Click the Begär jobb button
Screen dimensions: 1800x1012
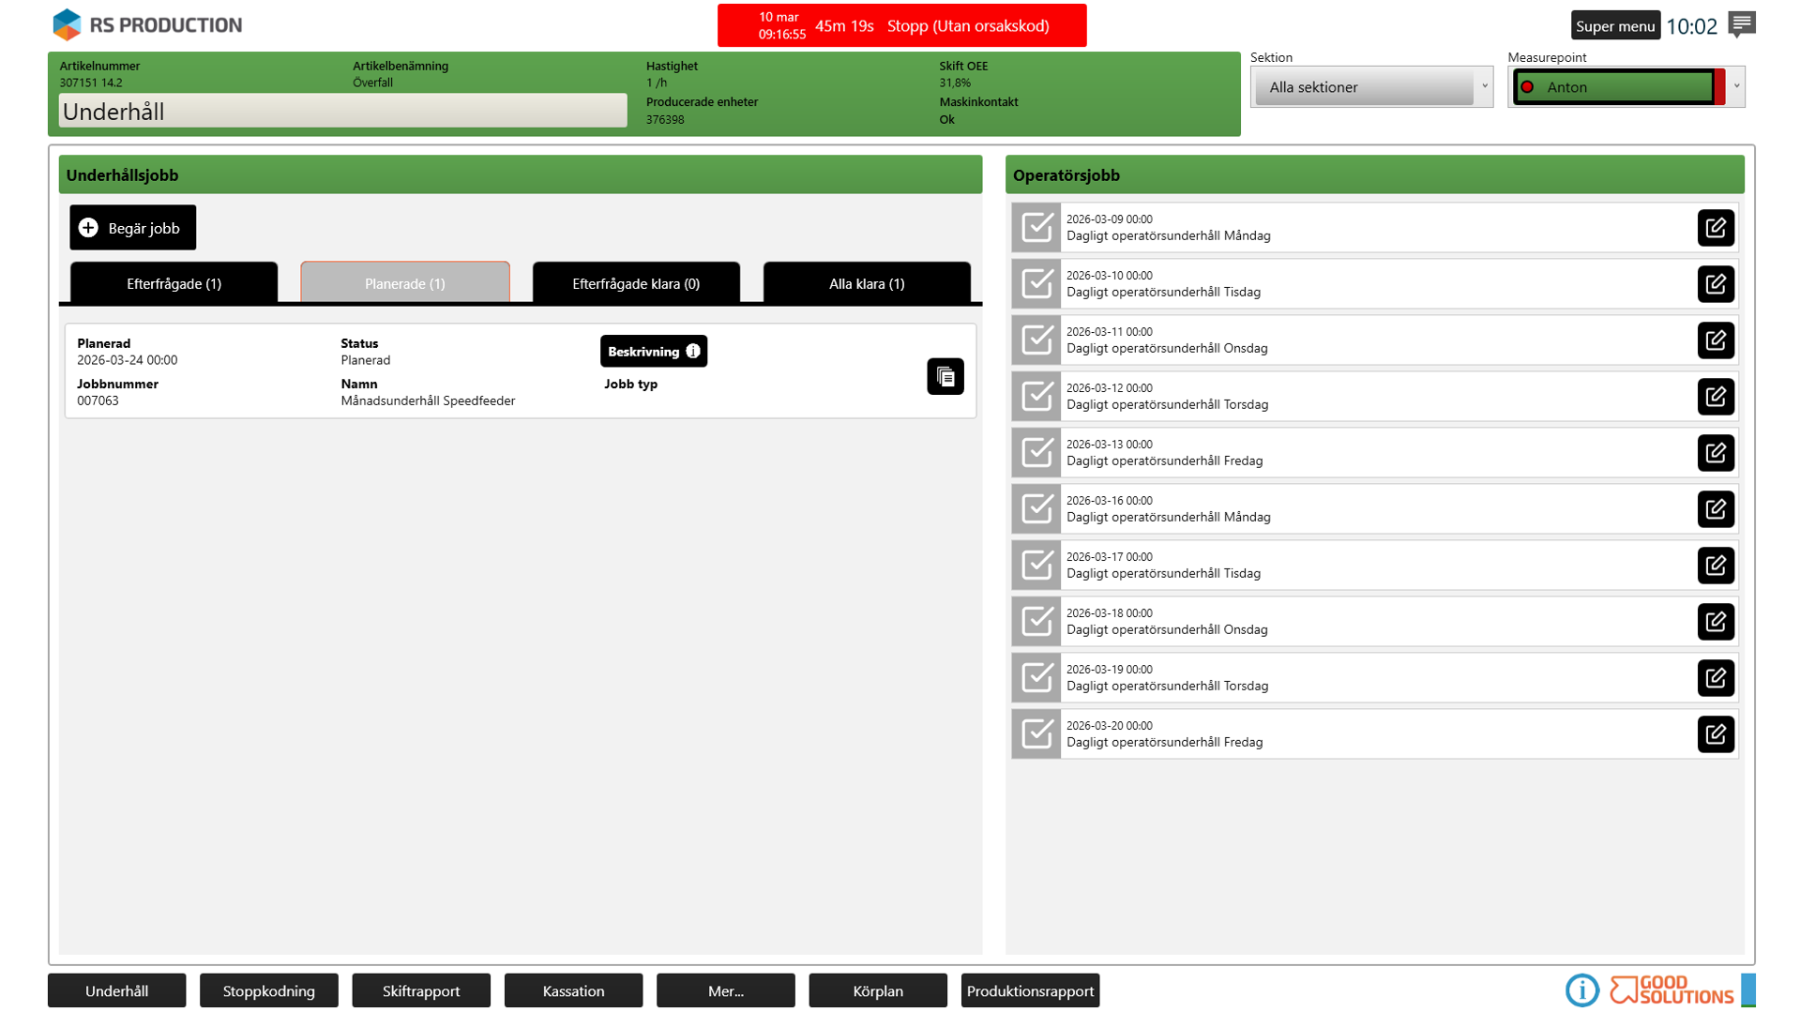point(132,228)
